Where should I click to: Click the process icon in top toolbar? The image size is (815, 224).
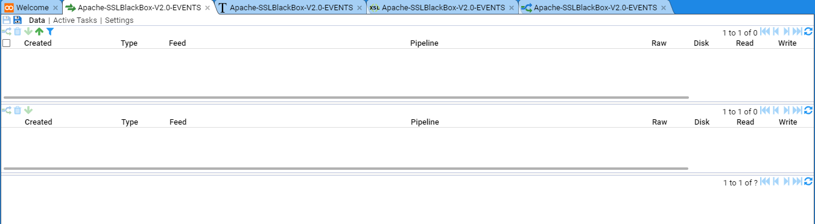tap(7, 31)
